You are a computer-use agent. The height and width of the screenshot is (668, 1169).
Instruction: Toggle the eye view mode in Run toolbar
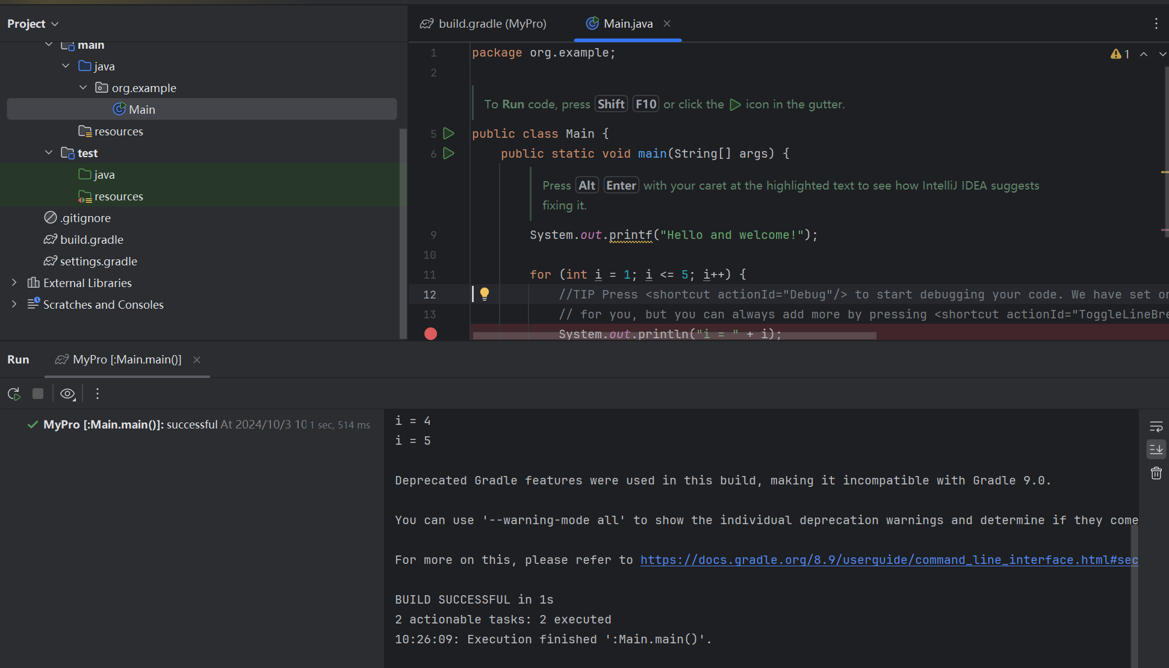pos(67,394)
